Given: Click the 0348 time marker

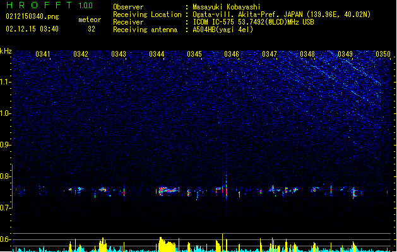Looking at the screenshot, I should tap(307, 54).
